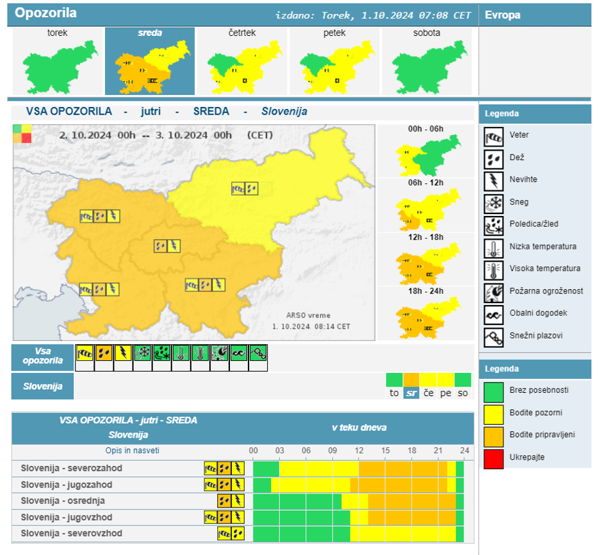Switch to the četrtek forecast map
The image size is (602, 555).
(x=241, y=62)
